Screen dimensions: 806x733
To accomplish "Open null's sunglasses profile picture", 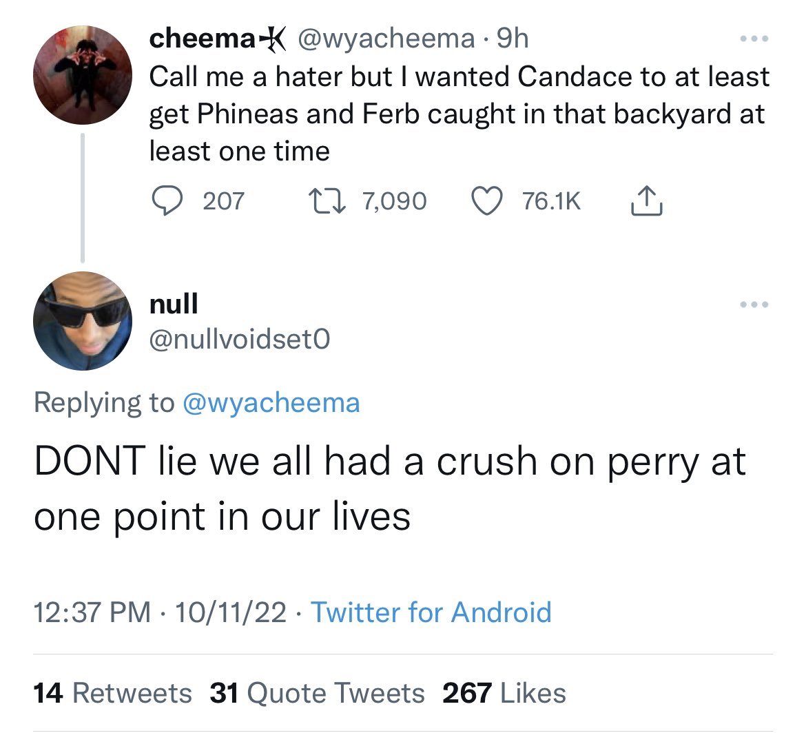I will tap(82, 321).
